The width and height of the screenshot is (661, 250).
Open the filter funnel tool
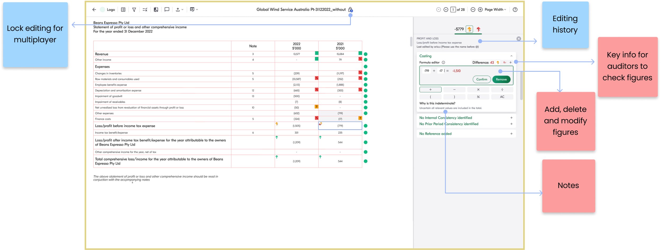click(x=134, y=10)
